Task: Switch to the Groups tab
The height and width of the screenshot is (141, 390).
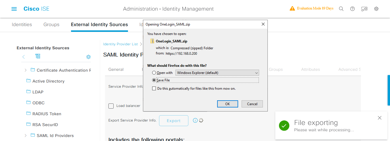Action: pos(51,25)
